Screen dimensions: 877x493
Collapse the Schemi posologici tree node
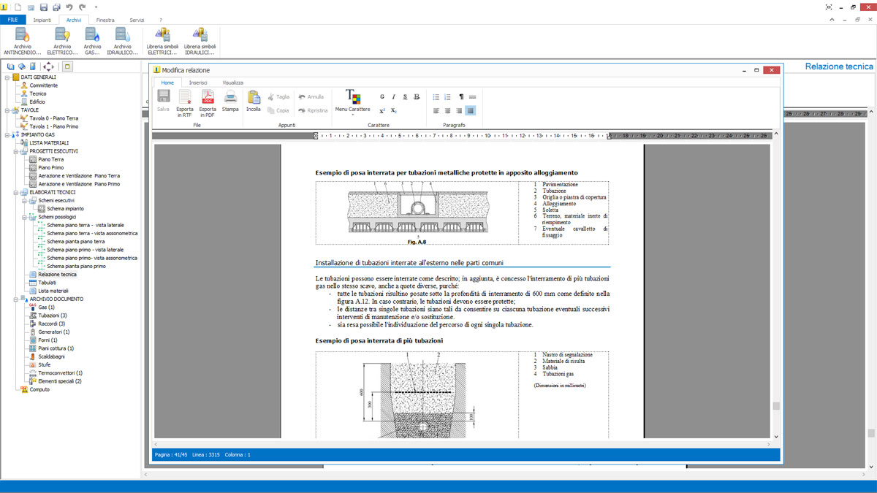[25, 217]
